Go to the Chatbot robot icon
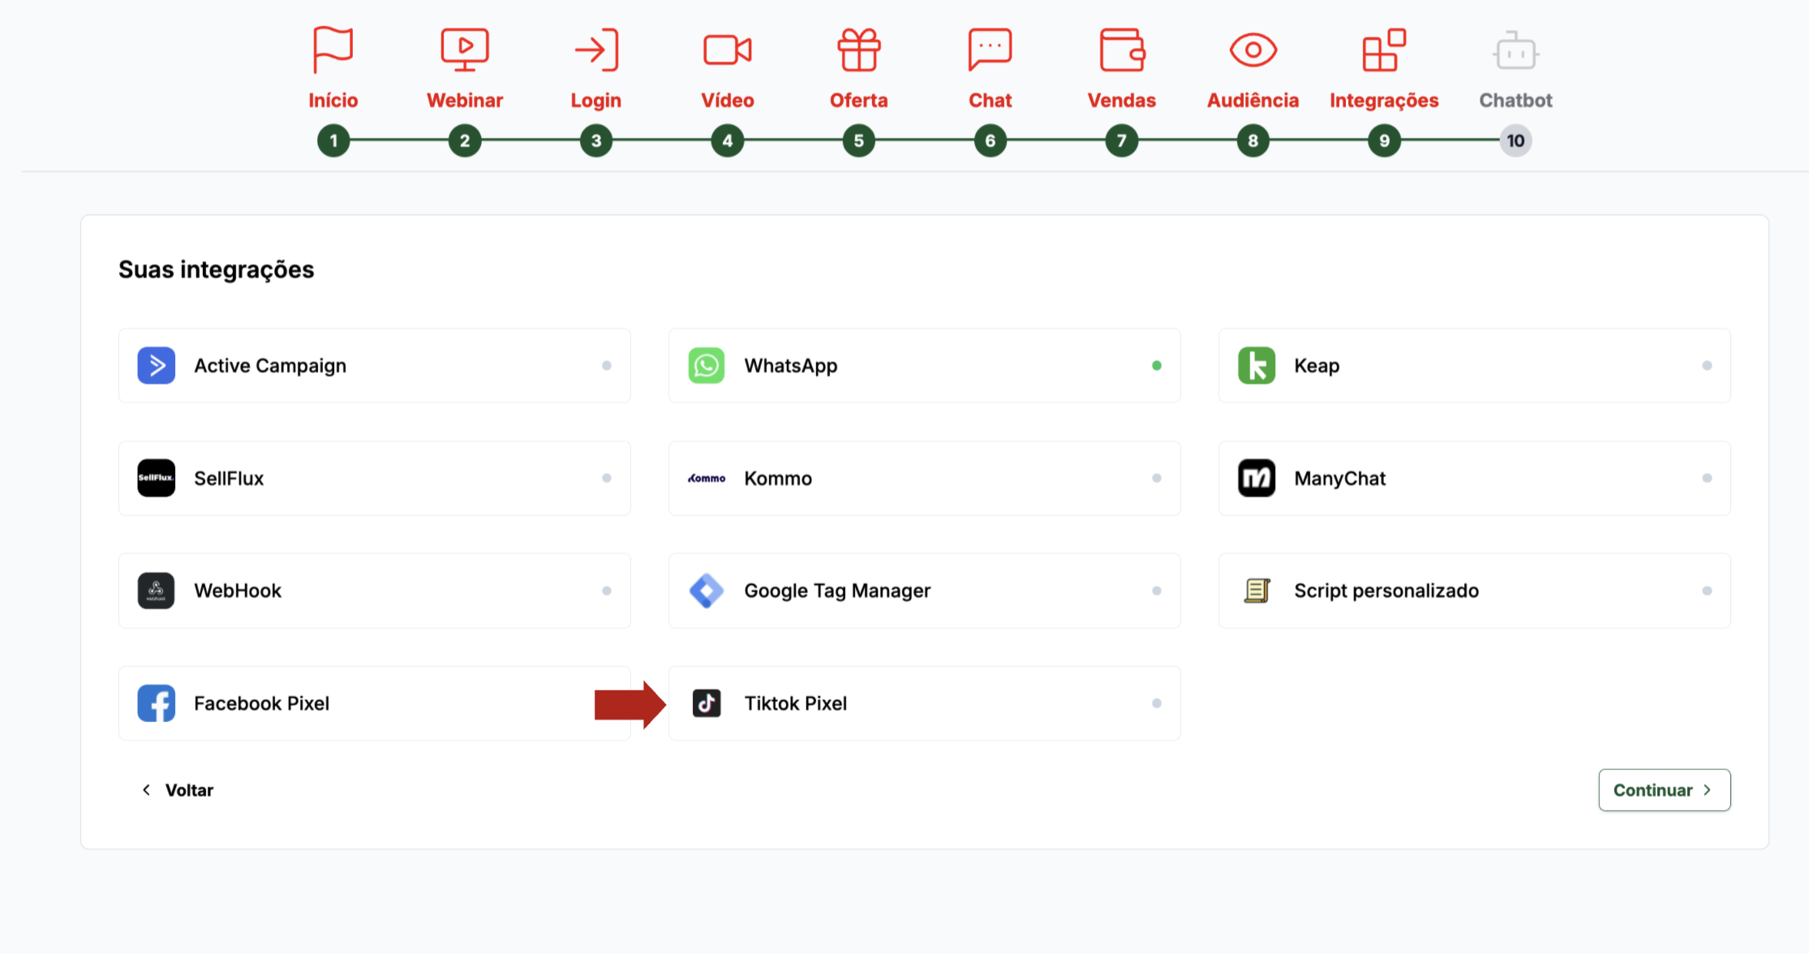Image resolution: width=1809 pixels, height=954 pixels. pyautogui.click(x=1515, y=51)
